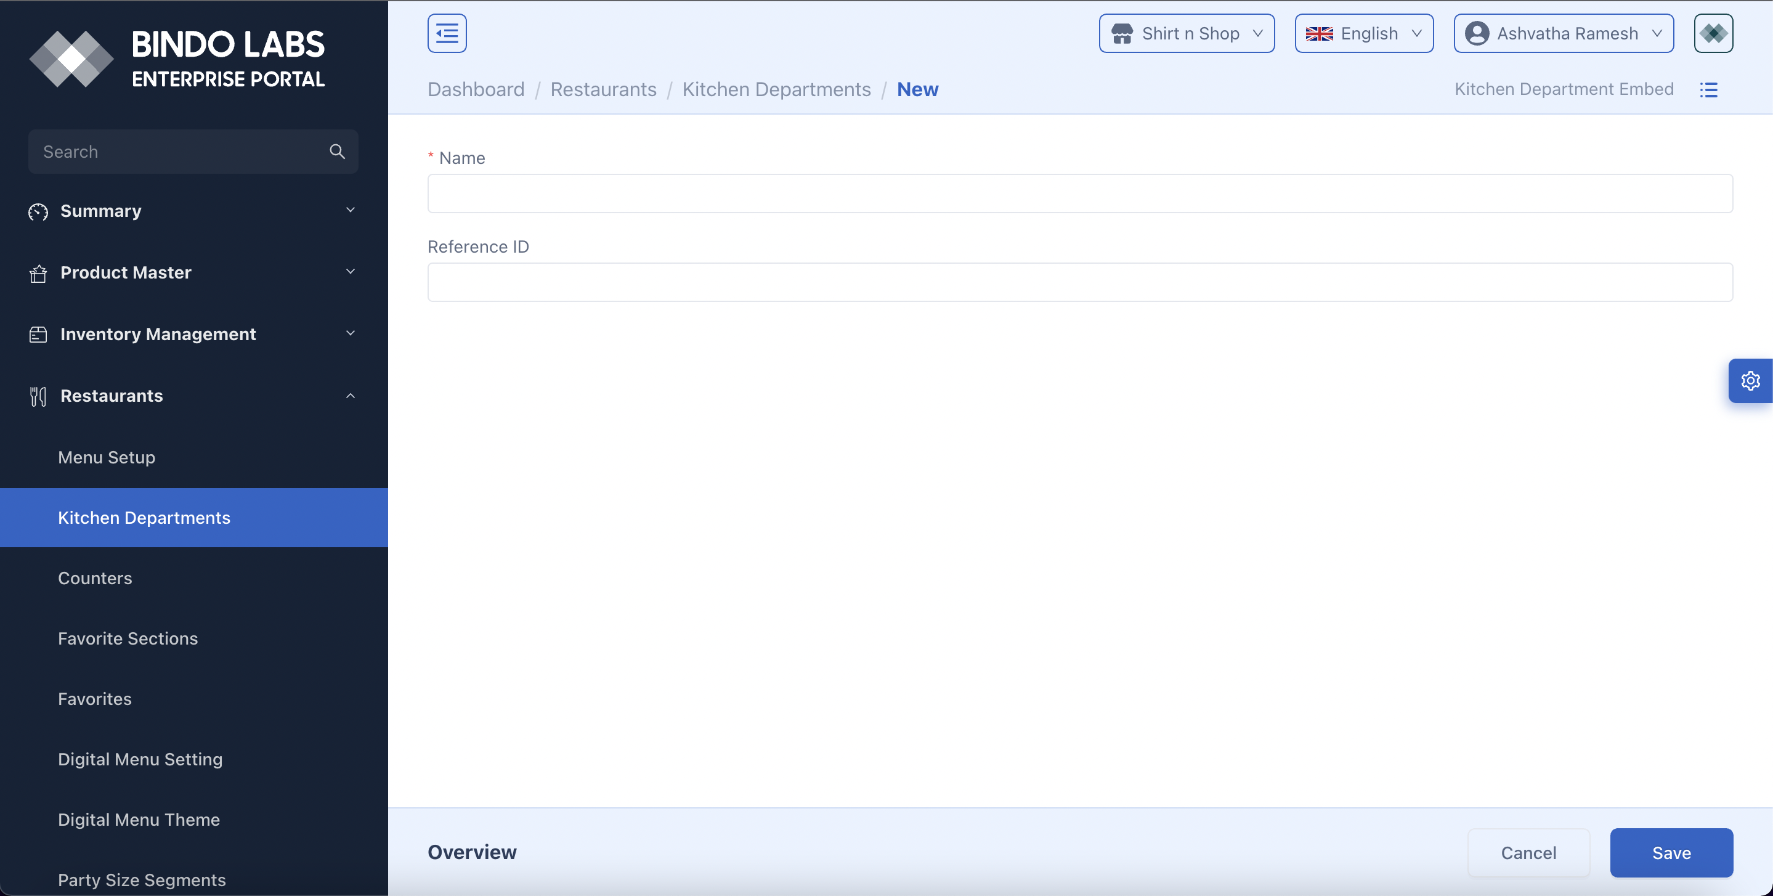Click the Bindo diamond icon top right
The height and width of the screenshot is (896, 1773).
click(x=1713, y=33)
